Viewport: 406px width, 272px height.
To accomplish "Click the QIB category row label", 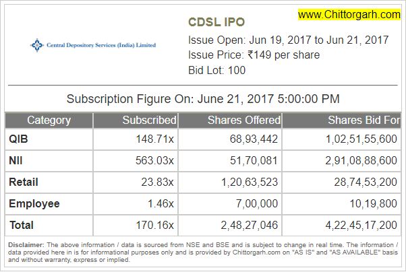I will click(x=19, y=140).
